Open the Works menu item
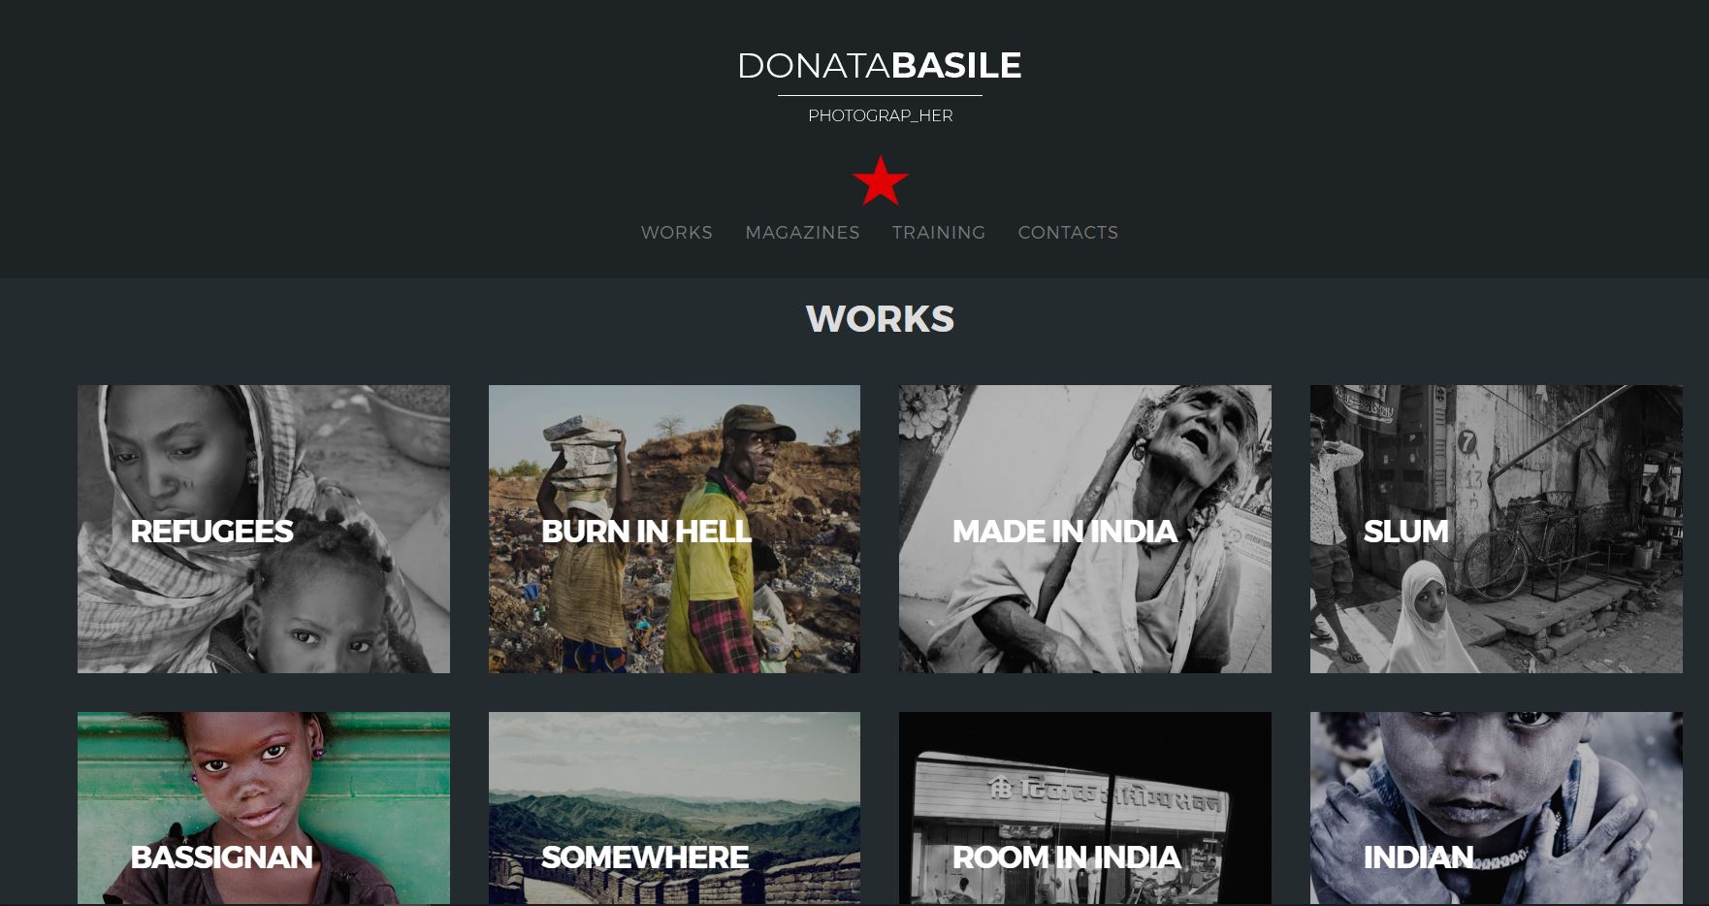Image resolution: width=1709 pixels, height=906 pixels. click(676, 233)
